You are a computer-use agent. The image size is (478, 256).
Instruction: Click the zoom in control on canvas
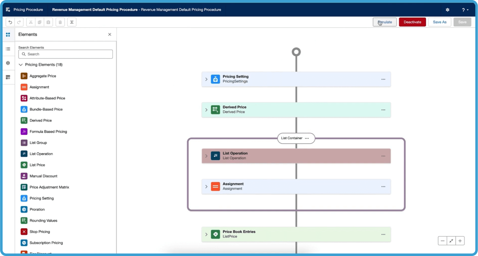coord(460,241)
